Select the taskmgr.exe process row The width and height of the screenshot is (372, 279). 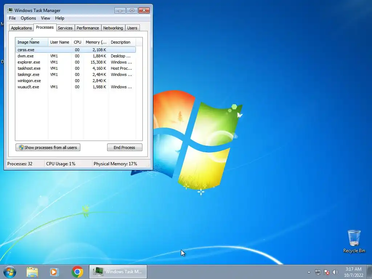[x=76, y=74]
